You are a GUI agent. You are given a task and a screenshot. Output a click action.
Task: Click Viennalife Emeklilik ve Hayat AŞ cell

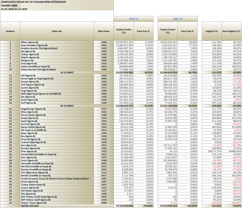tap(57, 163)
